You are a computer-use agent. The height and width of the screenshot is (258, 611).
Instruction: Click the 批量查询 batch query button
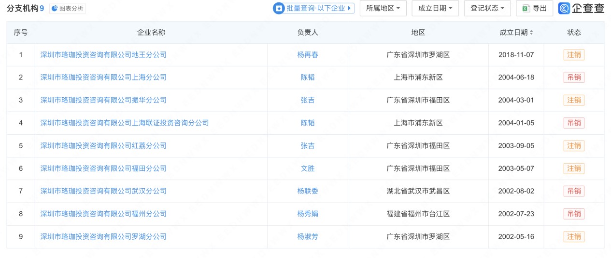pyautogui.click(x=313, y=8)
